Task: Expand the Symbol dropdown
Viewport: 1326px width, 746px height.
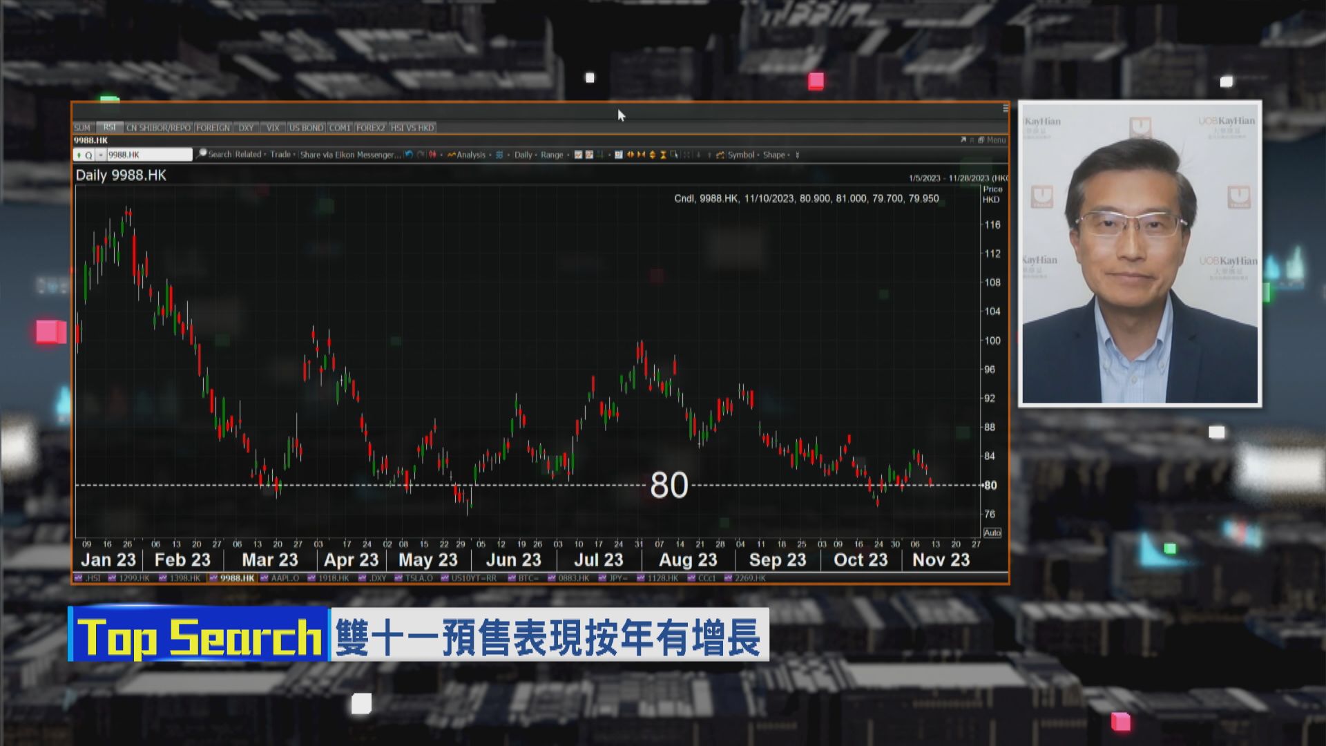Action: pos(741,155)
